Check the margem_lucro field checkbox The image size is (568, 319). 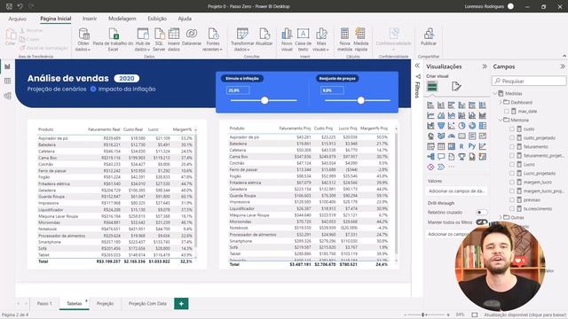[x=512, y=183]
